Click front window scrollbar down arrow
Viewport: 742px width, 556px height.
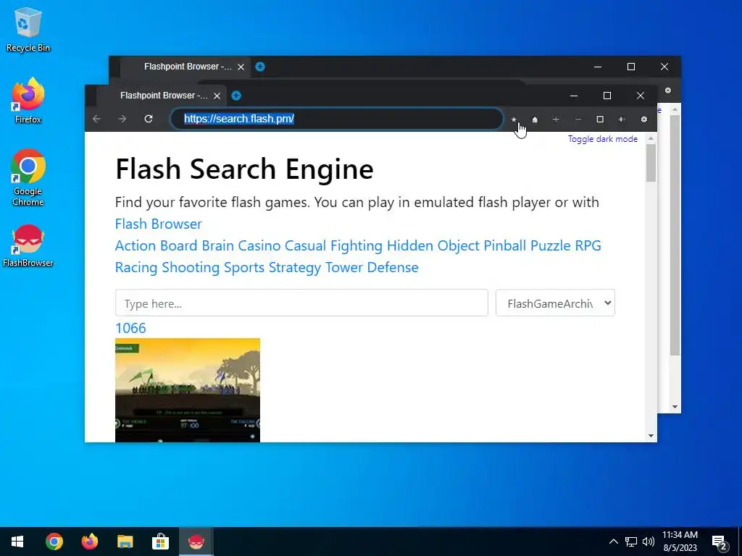click(651, 436)
